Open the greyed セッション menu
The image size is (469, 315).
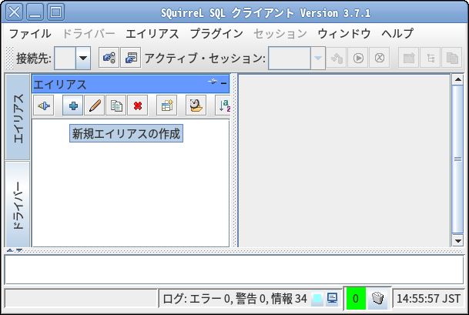tap(280, 34)
